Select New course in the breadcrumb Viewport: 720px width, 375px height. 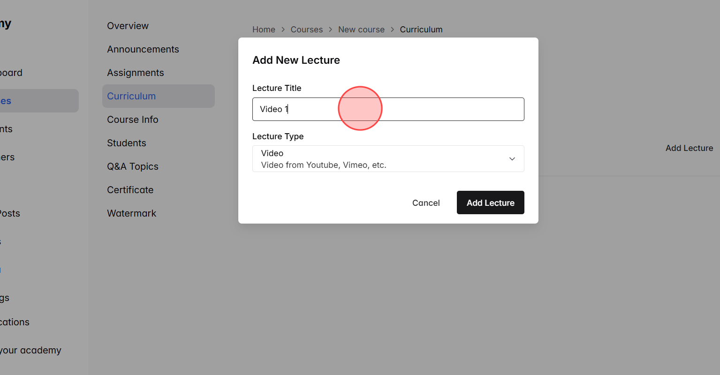pyautogui.click(x=361, y=29)
